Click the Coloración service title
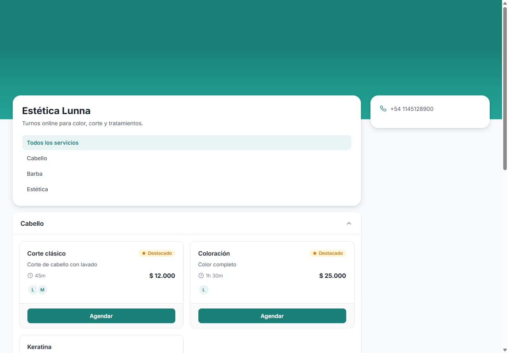This screenshot has width=508, height=353. (x=214, y=254)
